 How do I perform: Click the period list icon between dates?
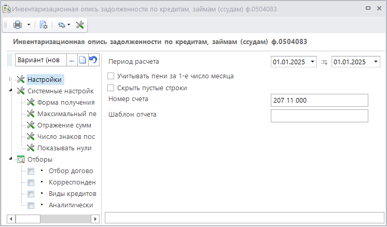click(x=324, y=62)
